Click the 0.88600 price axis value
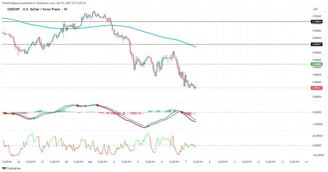328x172 pixels. point(317,74)
